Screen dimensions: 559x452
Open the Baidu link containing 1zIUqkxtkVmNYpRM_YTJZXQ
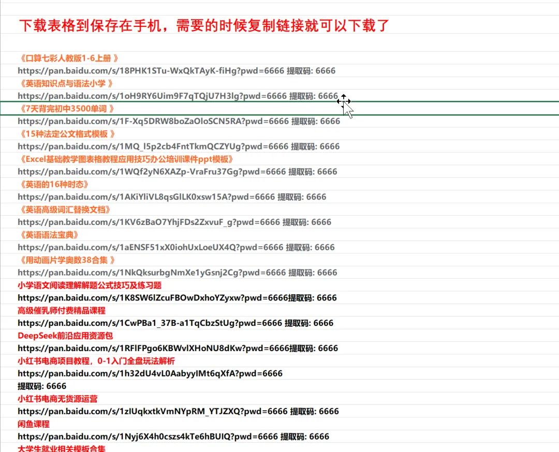pyautogui.click(x=153, y=411)
